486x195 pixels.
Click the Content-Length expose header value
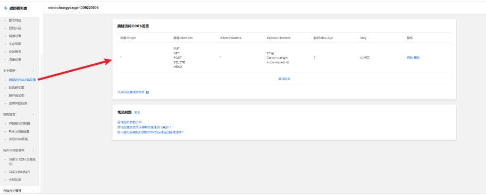tap(277, 58)
